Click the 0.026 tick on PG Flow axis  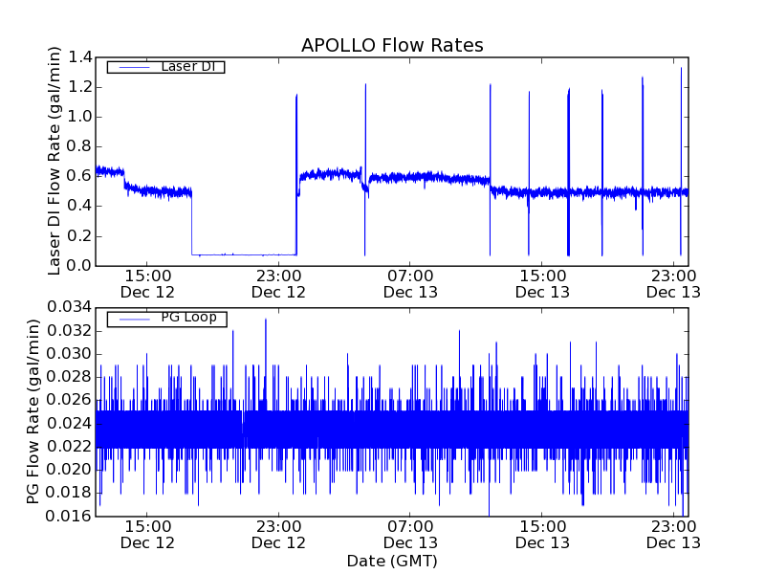click(69, 400)
